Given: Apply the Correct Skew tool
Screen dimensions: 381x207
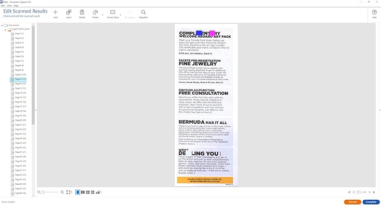Looking at the screenshot, I should pos(112,12).
